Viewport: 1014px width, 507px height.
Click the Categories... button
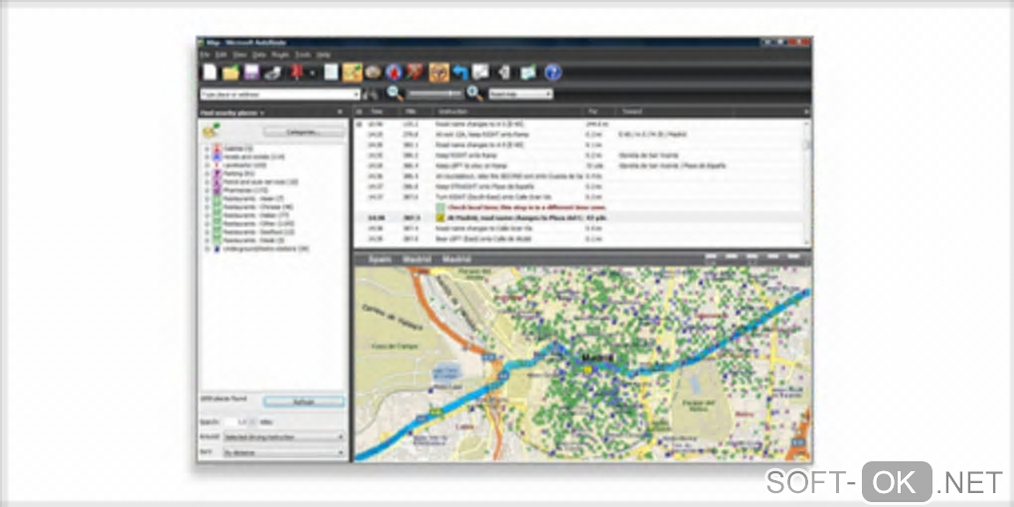coord(304,132)
